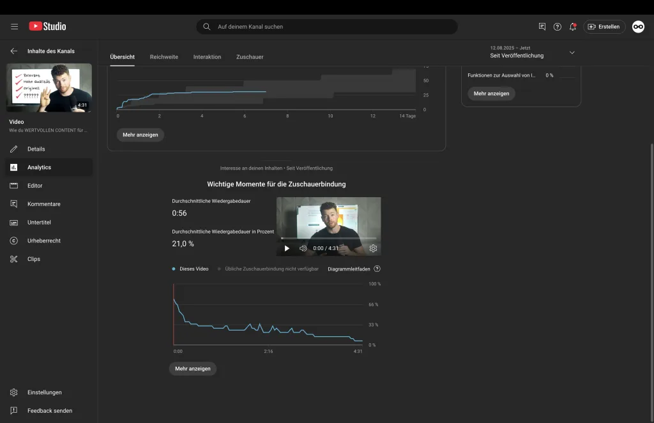Open video player settings gear
654x423 pixels.
373,248
